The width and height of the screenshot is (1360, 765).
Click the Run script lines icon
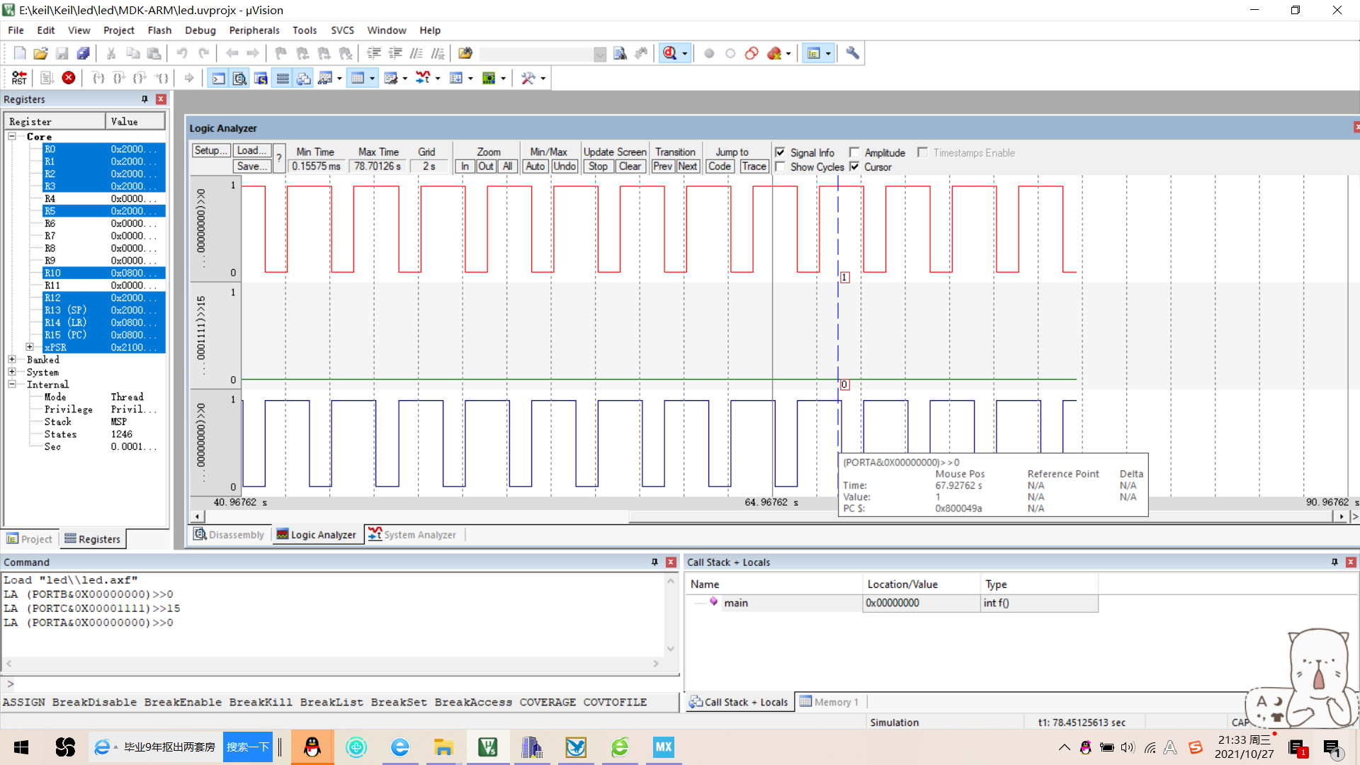point(47,78)
